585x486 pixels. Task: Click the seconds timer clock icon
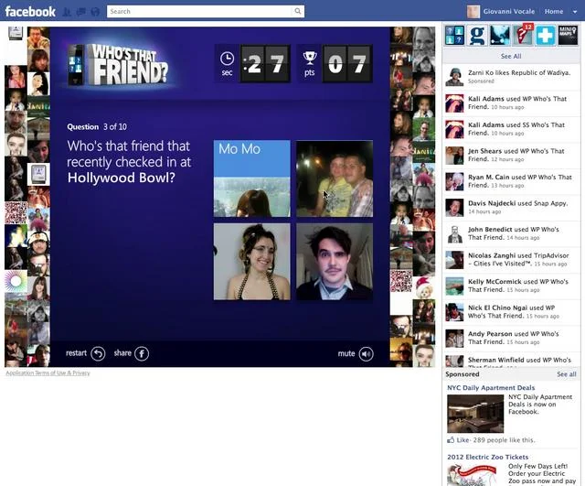pyautogui.click(x=228, y=59)
